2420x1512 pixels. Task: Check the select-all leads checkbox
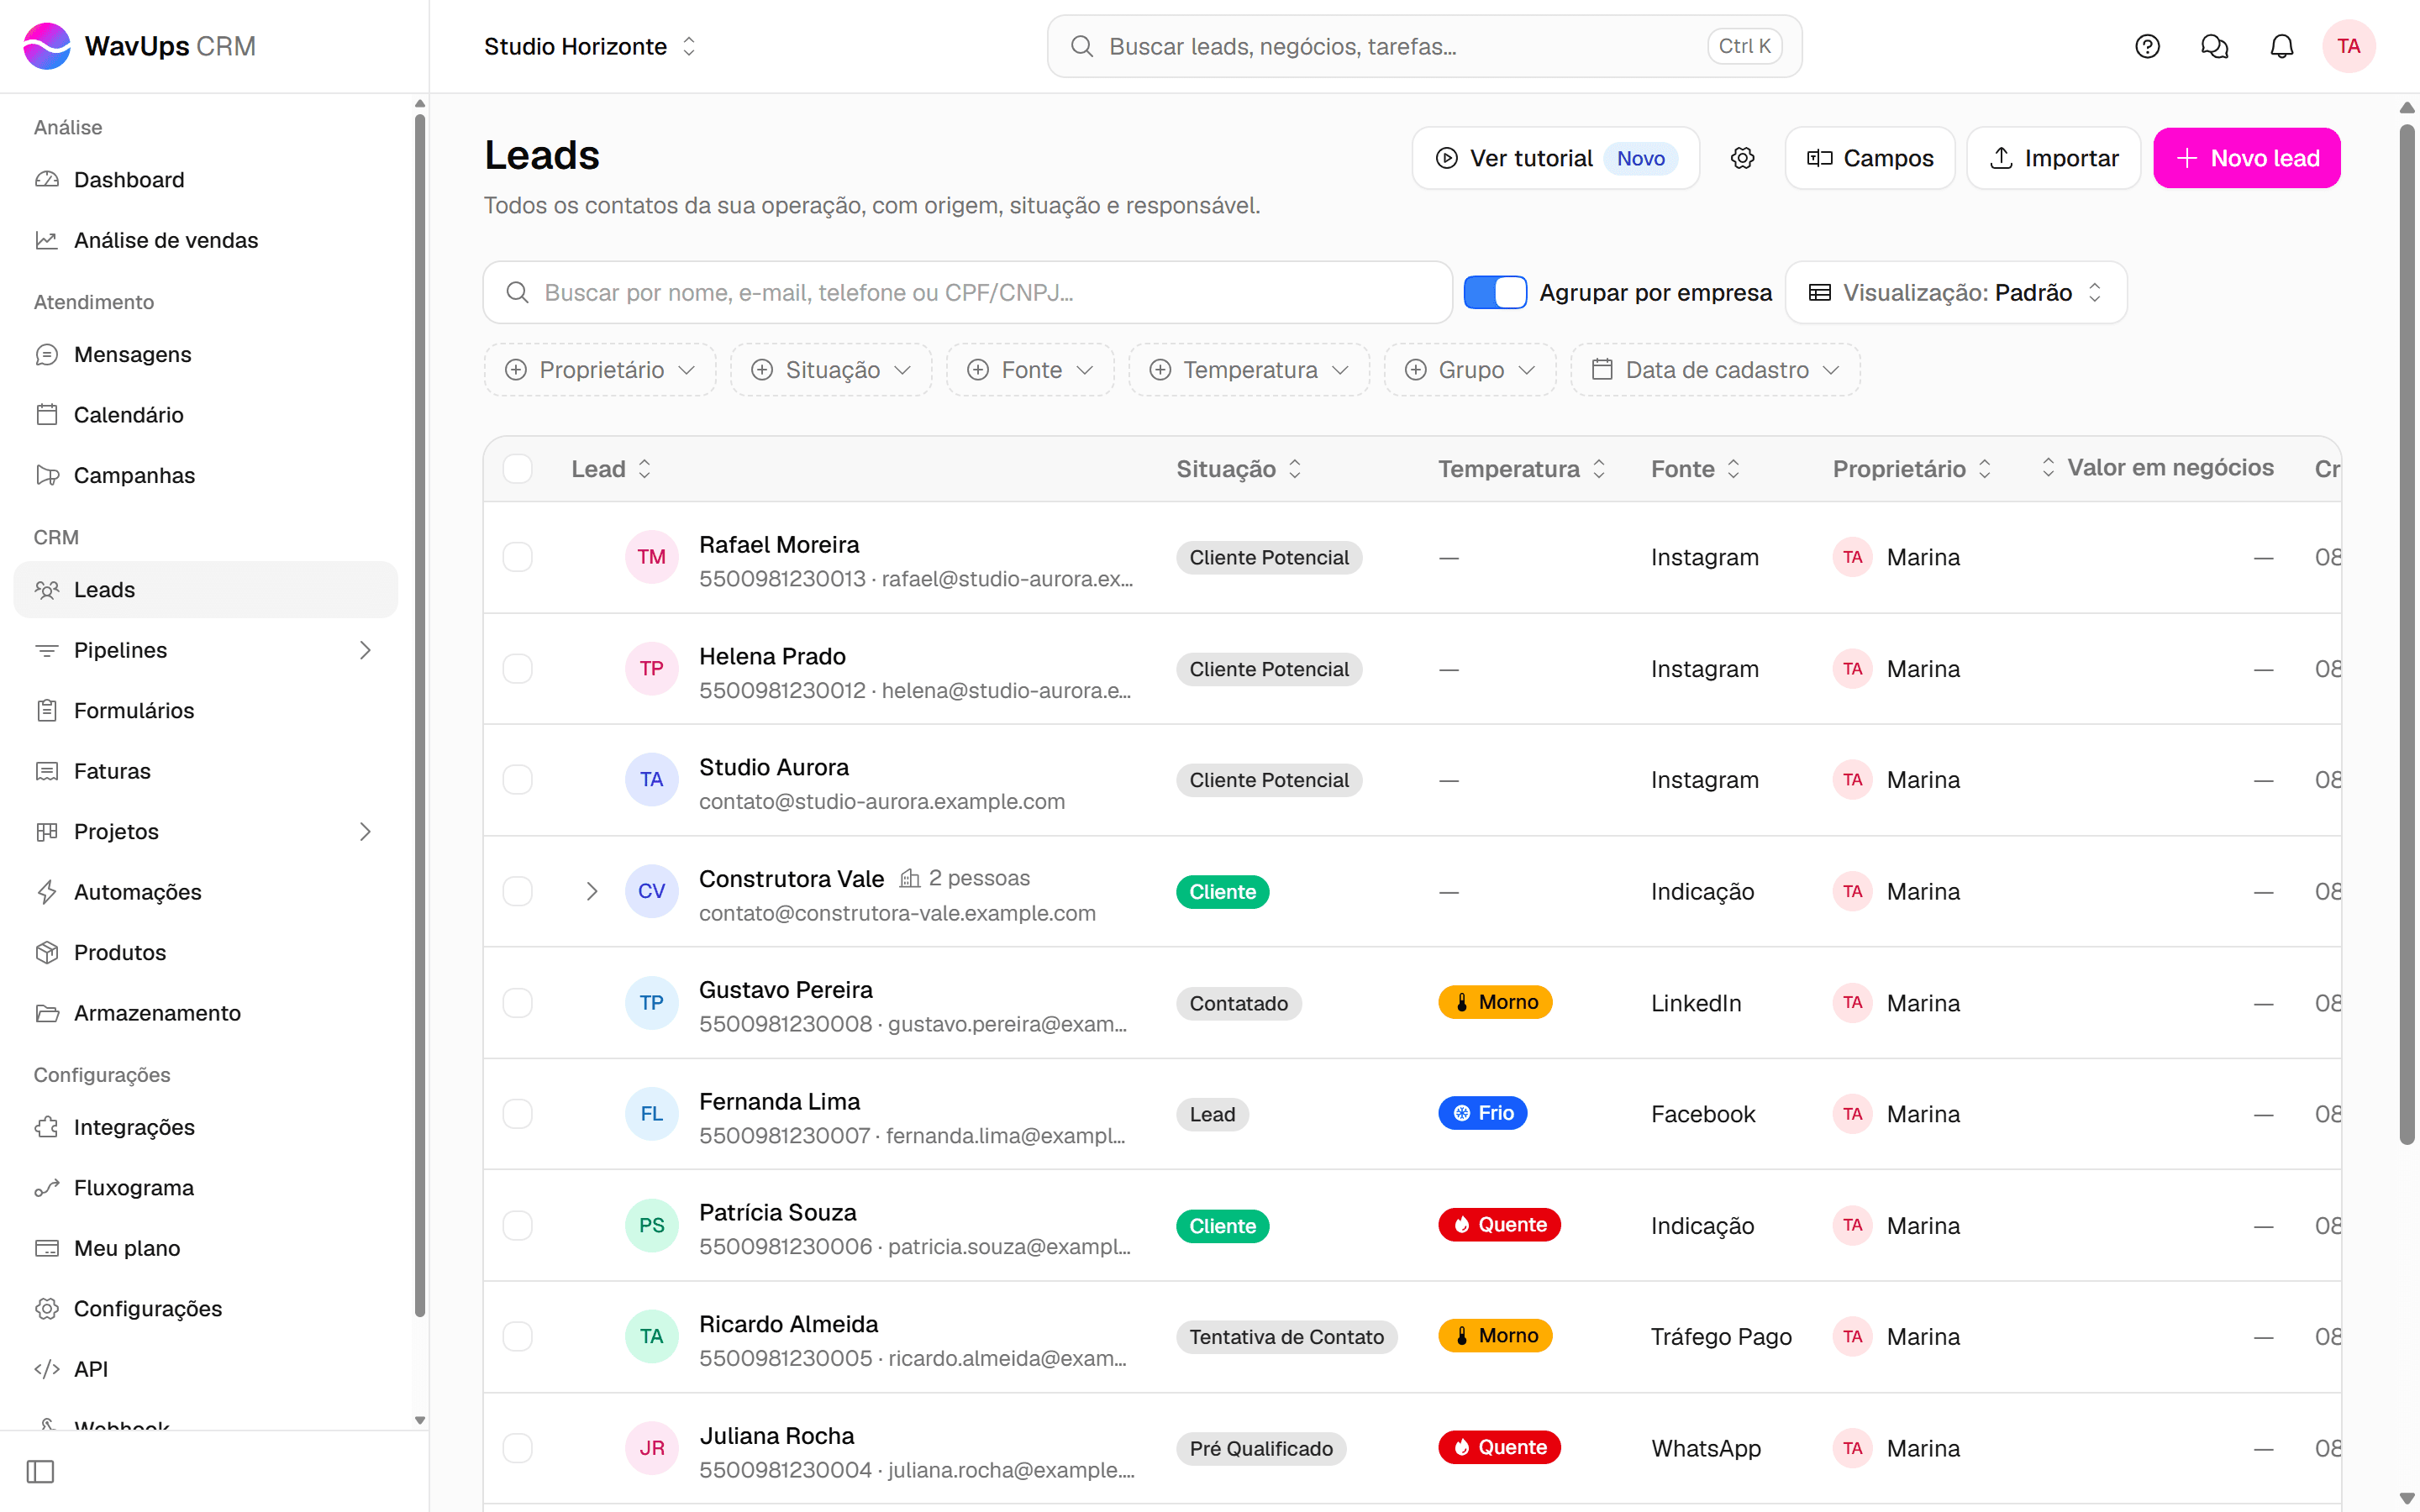pyautogui.click(x=517, y=469)
